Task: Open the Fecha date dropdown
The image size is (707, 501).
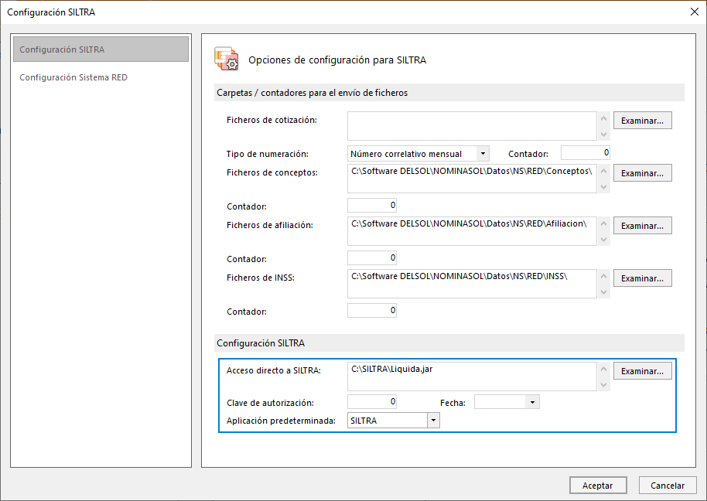Action: pyautogui.click(x=532, y=402)
